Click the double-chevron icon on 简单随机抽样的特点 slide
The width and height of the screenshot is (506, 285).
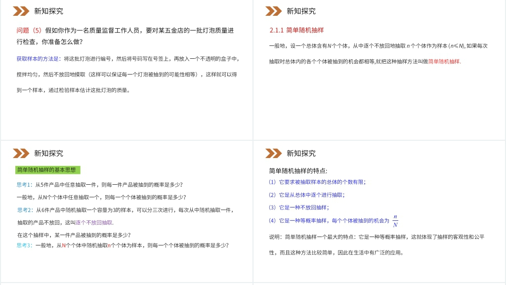273,154
